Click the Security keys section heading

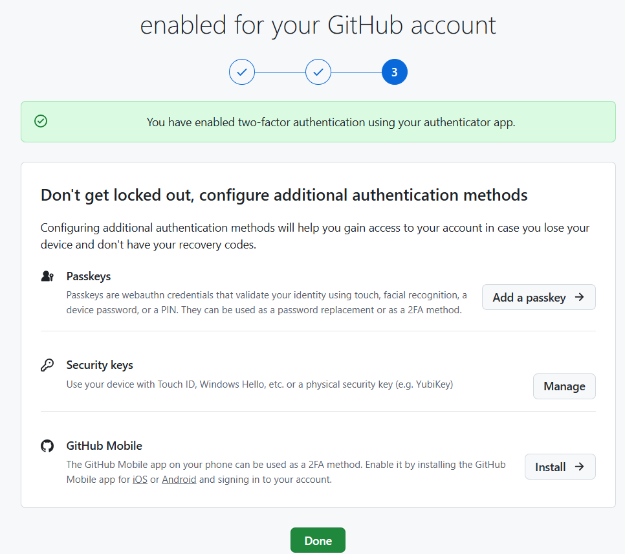point(100,365)
